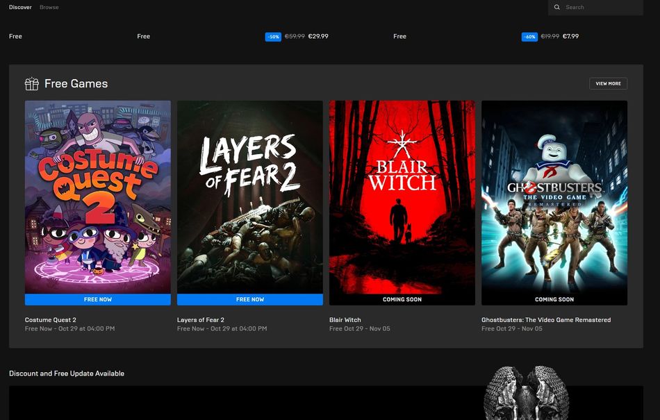The width and height of the screenshot is (660, 420).
Task: Open the Discover tab
Action: [20, 7]
